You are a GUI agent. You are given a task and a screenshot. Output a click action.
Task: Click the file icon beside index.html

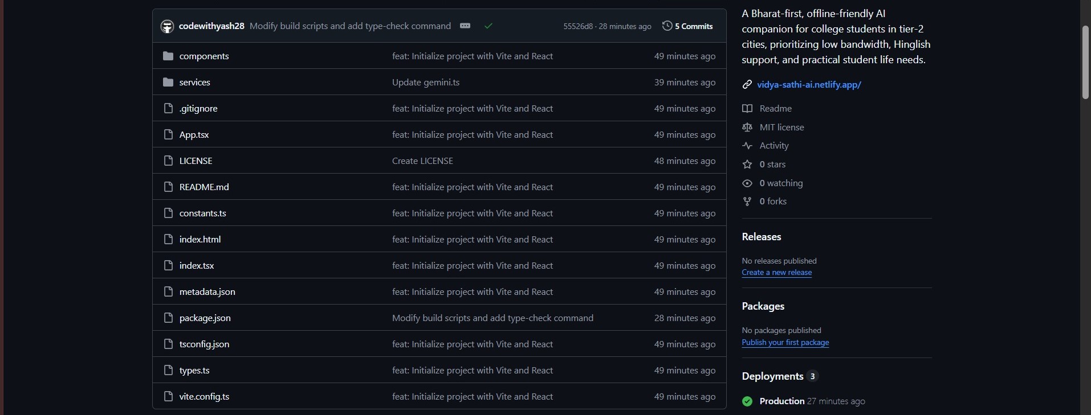coord(168,239)
